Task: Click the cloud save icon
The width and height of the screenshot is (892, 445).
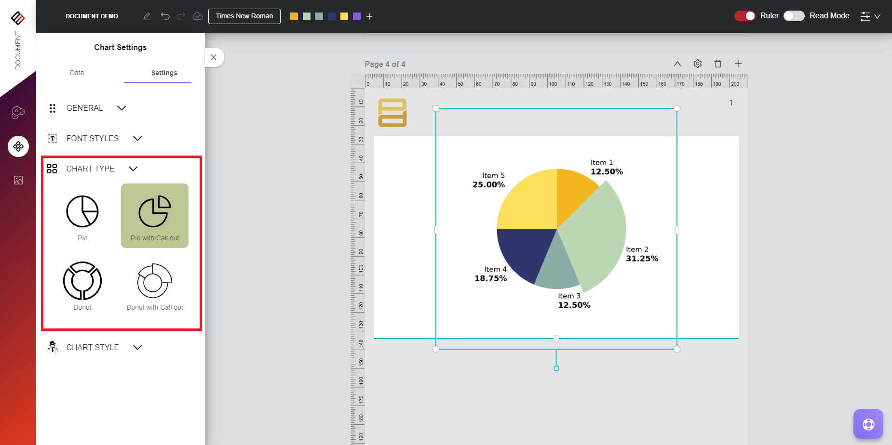Action: pyautogui.click(x=197, y=16)
